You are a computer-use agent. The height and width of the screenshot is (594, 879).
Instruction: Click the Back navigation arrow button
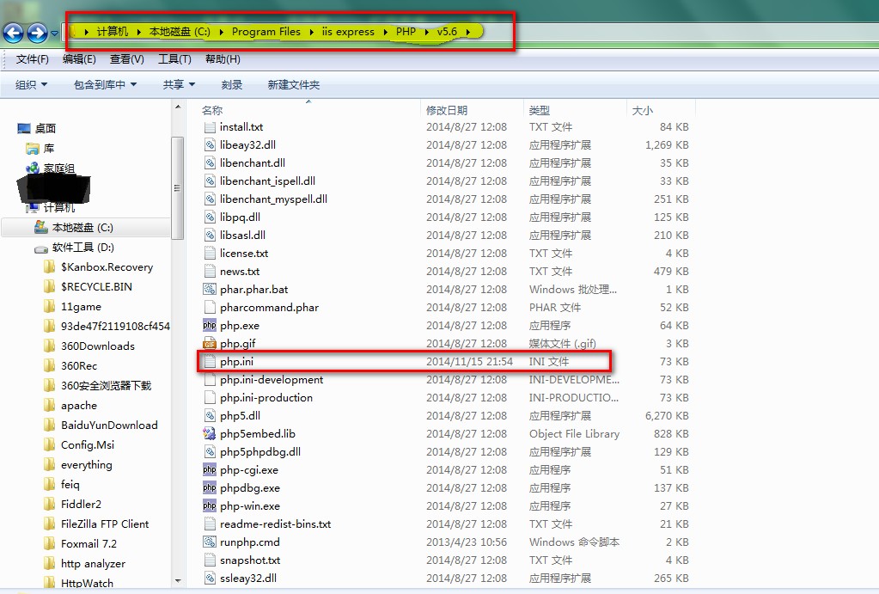[13, 34]
